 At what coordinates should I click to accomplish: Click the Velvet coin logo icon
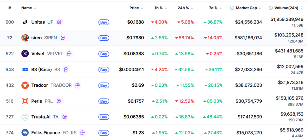(x=25, y=54)
